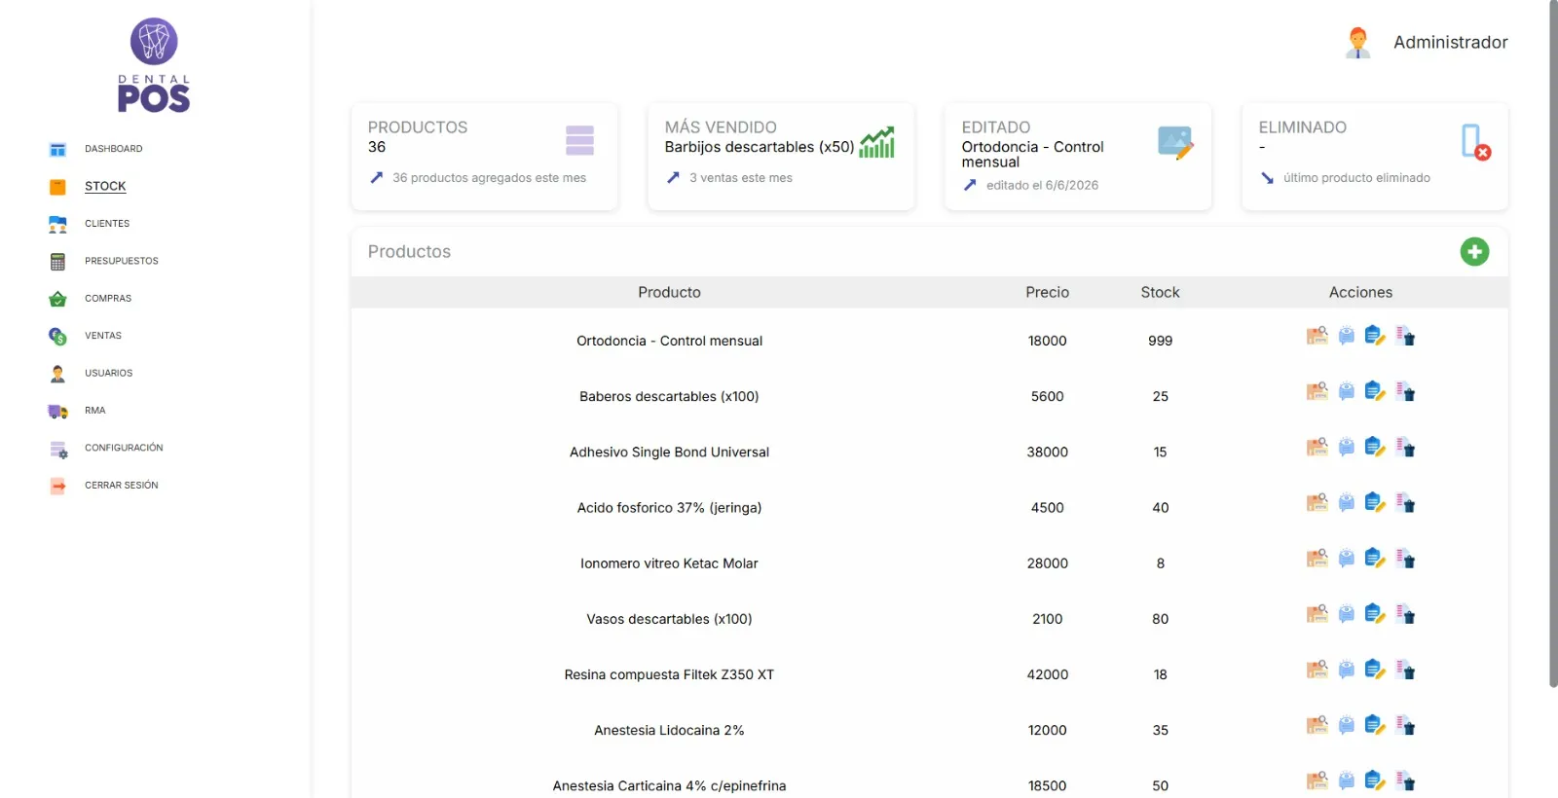1558x798 pixels.
Task: Click the vertical page scrollbar
Action: pos(1553,344)
